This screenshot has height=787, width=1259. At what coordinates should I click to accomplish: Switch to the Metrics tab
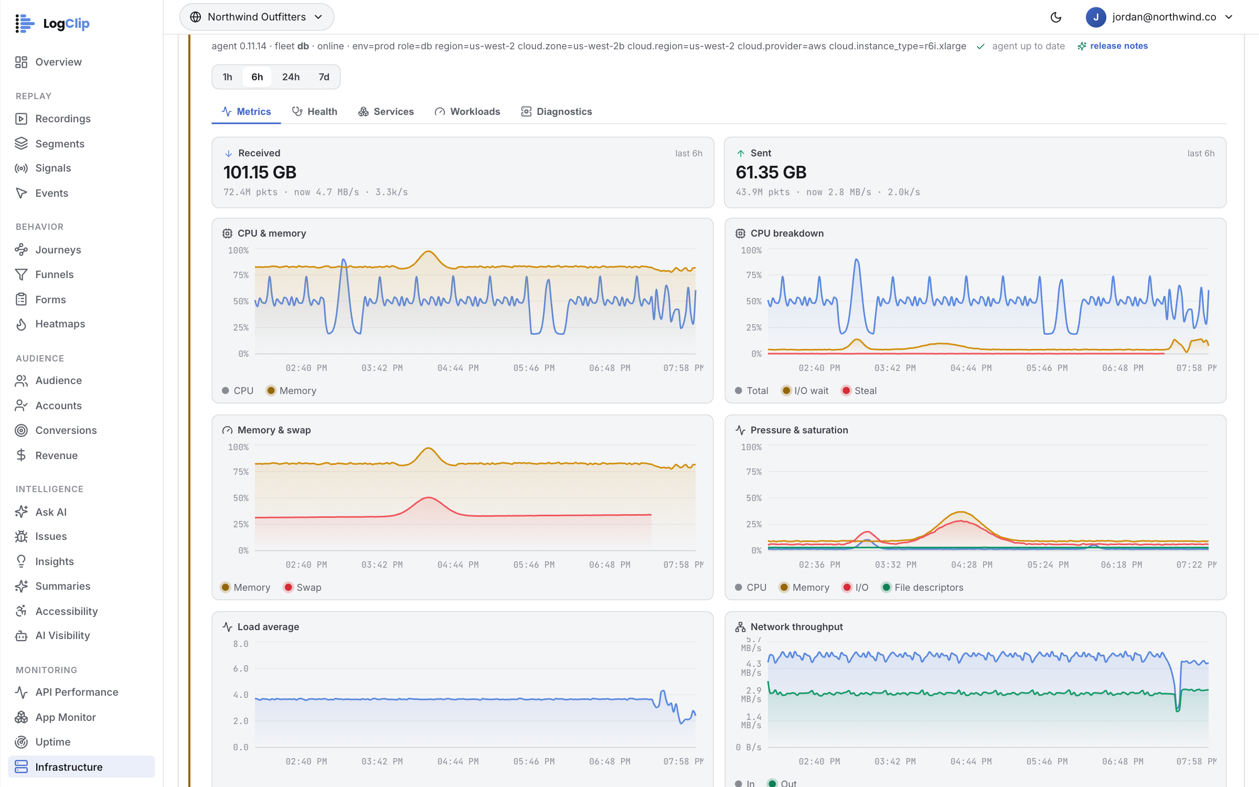click(246, 112)
